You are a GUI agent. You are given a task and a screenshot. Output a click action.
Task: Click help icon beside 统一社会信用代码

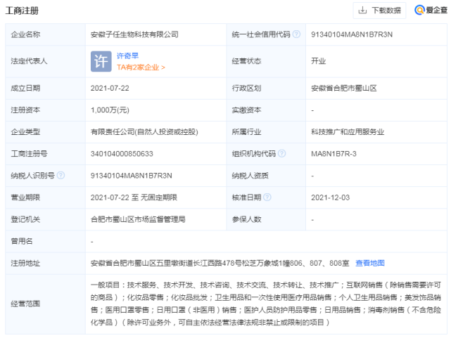pyautogui.click(x=296, y=34)
